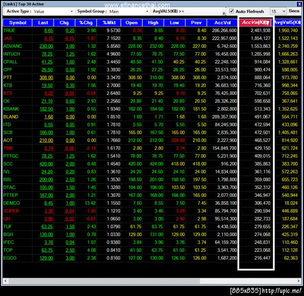This screenshot has height=296, width=304.
Task: Select the TRUE symbol row
Action: coord(152,30)
